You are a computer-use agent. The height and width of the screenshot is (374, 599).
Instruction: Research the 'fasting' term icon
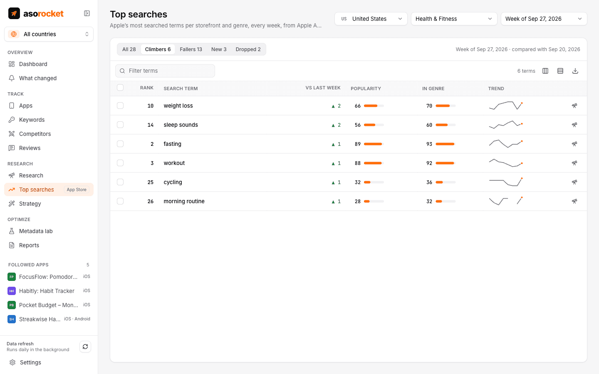[x=574, y=144]
